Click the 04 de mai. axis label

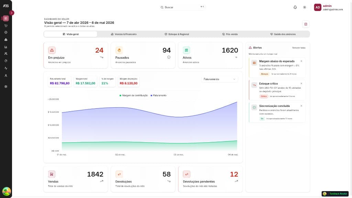233,155
